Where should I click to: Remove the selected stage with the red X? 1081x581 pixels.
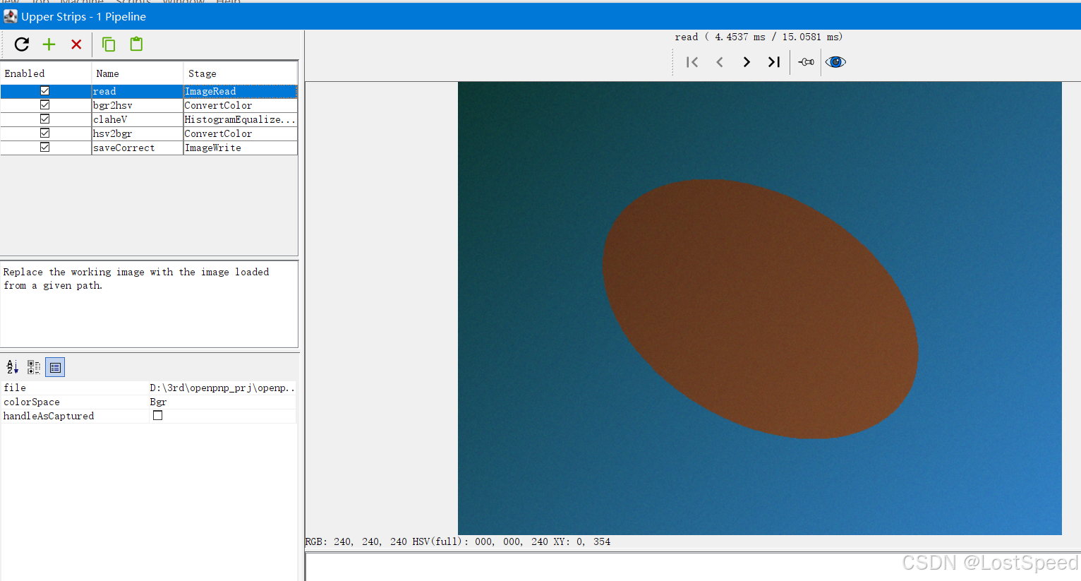[76, 44]
